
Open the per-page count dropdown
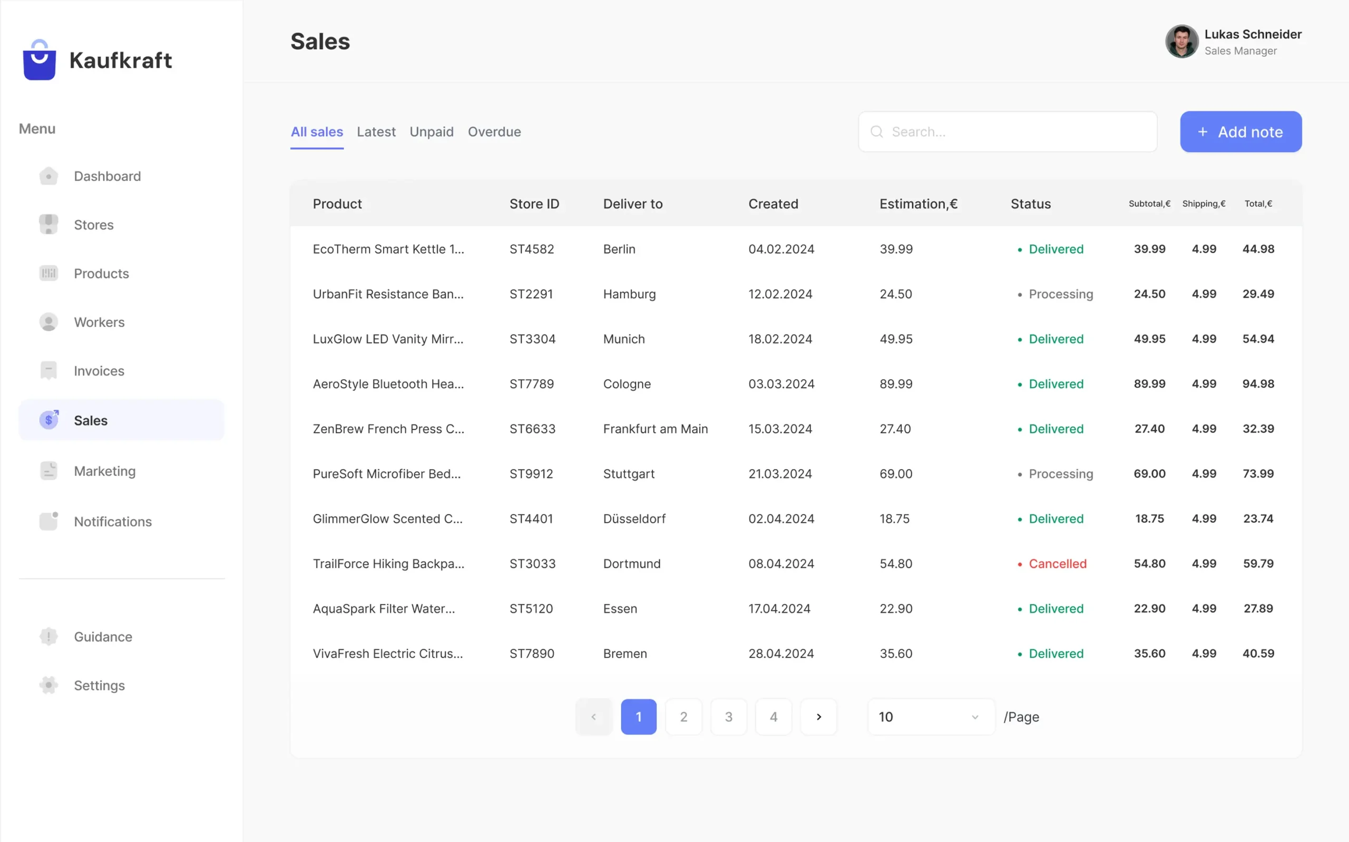930,717
